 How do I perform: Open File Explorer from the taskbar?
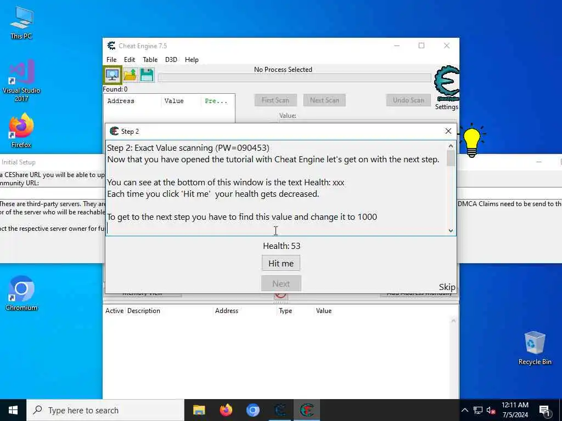click(199, 410)
